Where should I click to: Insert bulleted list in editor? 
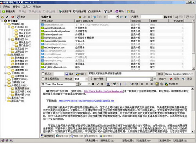point(126,84)
